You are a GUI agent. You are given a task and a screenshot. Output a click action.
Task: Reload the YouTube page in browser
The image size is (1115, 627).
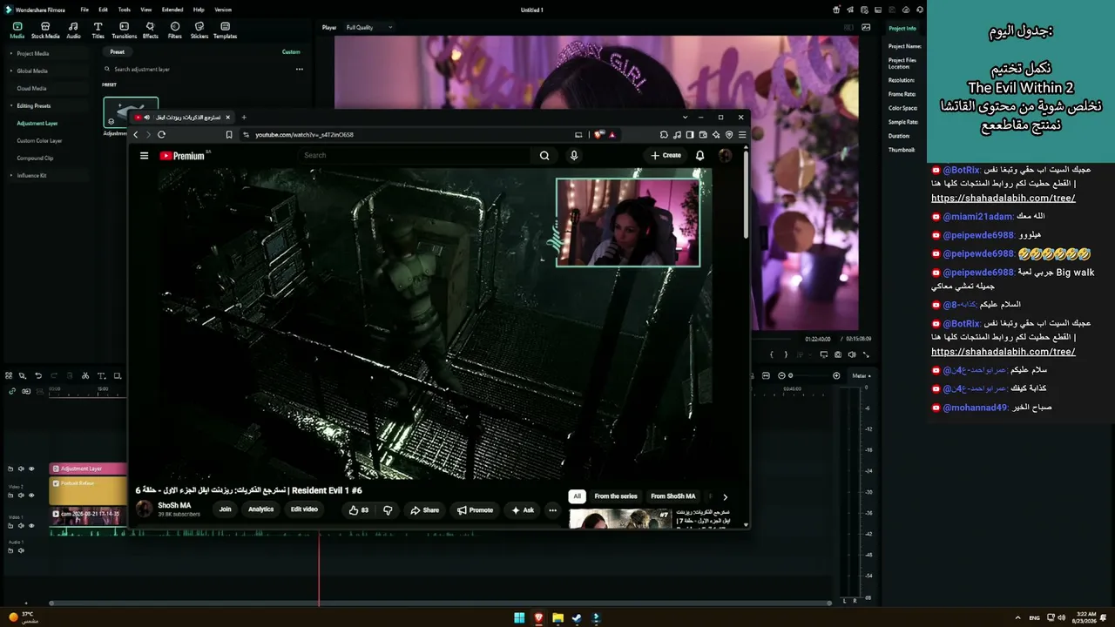(x=161, y=135)
